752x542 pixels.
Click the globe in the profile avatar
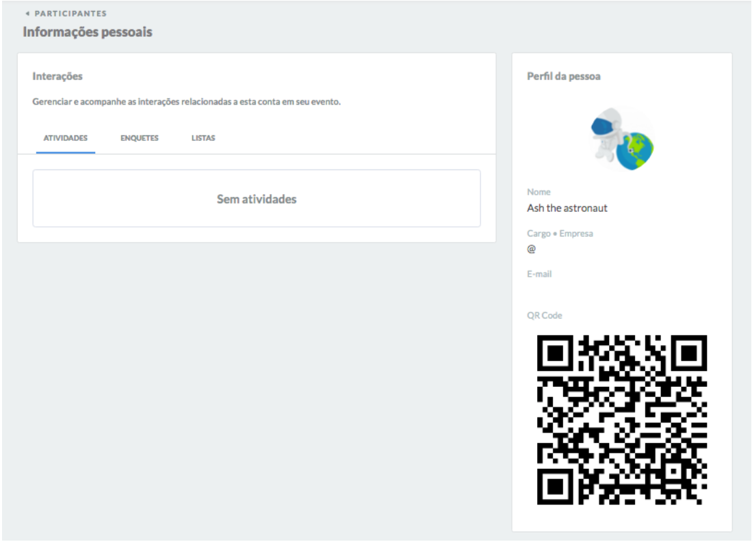coord(635,150)
